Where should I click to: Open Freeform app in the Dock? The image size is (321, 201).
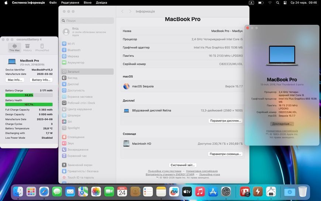174,192
